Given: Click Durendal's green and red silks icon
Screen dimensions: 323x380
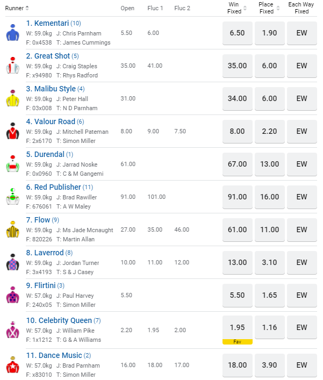Looking at the screenshot, I should tap(12, 164).
